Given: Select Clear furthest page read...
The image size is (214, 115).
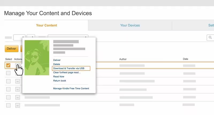Looking at the screenshot, I should (67, 72).
